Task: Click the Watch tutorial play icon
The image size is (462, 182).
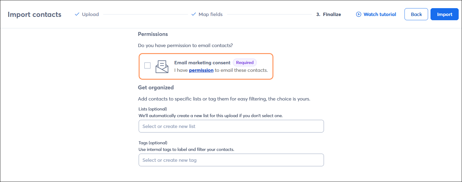Action: click(x=358, y=14)
